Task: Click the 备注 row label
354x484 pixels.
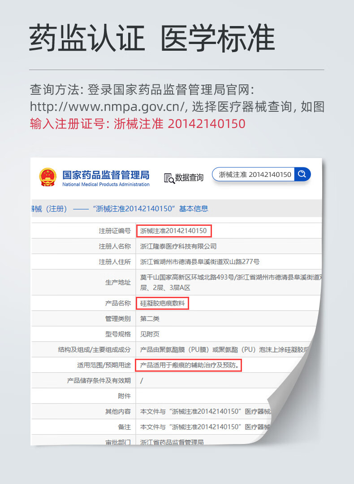Action: [125, 427]
